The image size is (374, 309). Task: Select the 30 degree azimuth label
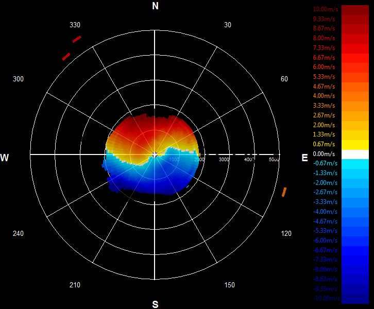[228, 25]
